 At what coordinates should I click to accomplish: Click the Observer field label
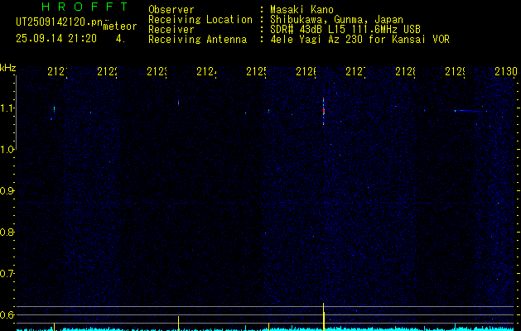(171, 9)
